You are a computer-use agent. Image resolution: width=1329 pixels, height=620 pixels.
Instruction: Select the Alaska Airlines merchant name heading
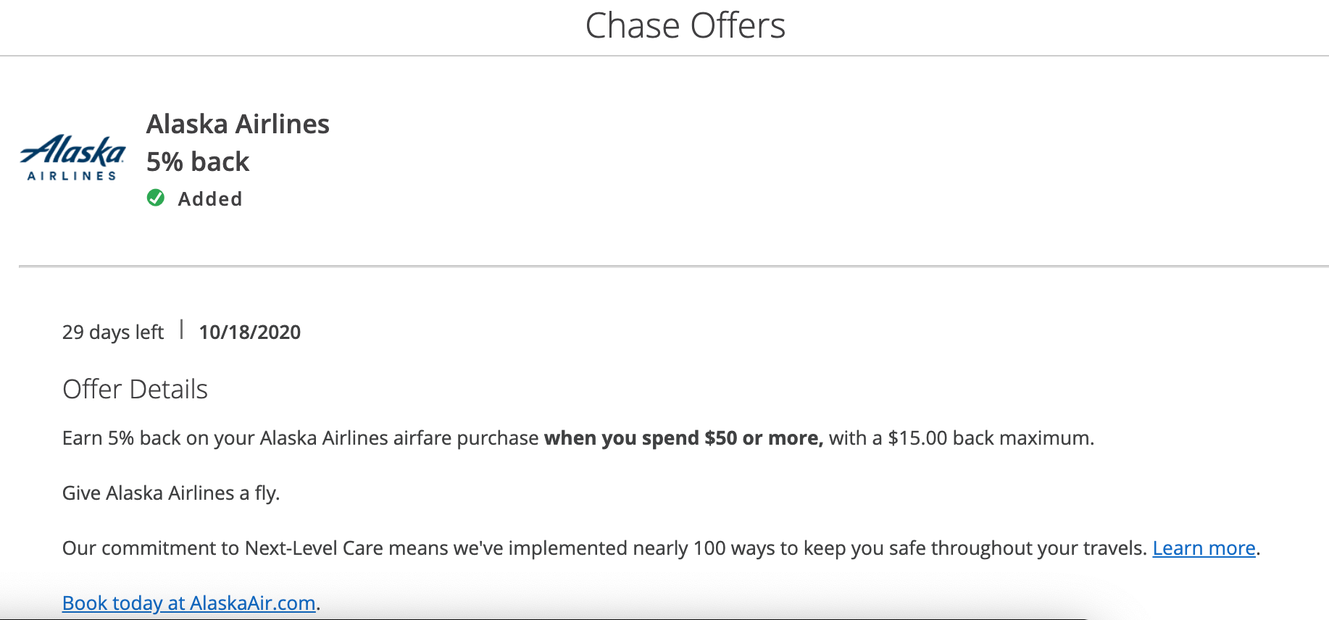tap(238, 124)
